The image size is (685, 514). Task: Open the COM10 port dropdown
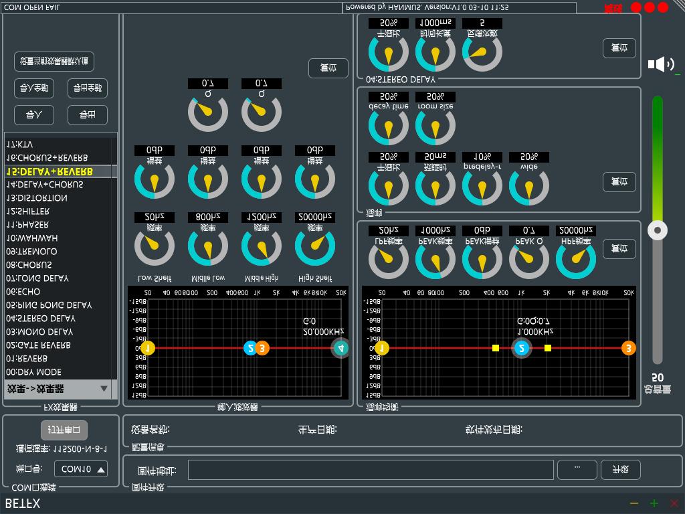(x=80, y=469)
